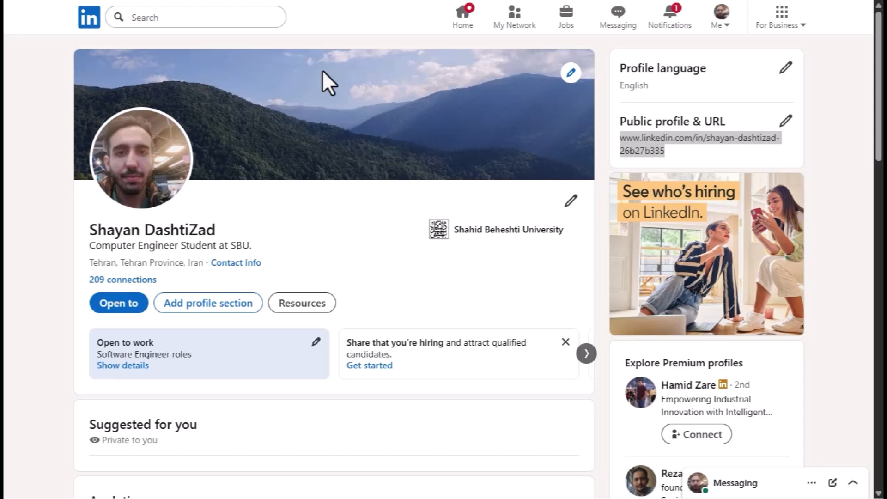Edit intro section pencil icon
This screenshot has width=887, height=499.
click(571, 201)
